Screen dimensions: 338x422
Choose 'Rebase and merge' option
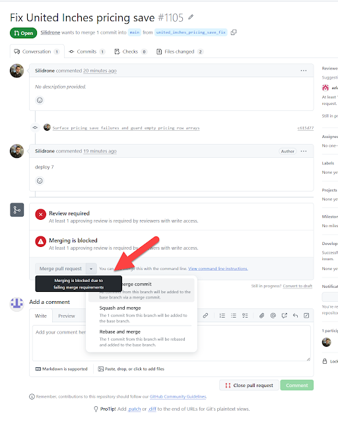(140, 337)
